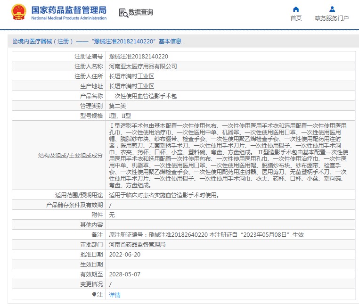Click the document icon before 境内医疗器械
The height and width of the screenshot is (307, 359).
click(15, 41)
